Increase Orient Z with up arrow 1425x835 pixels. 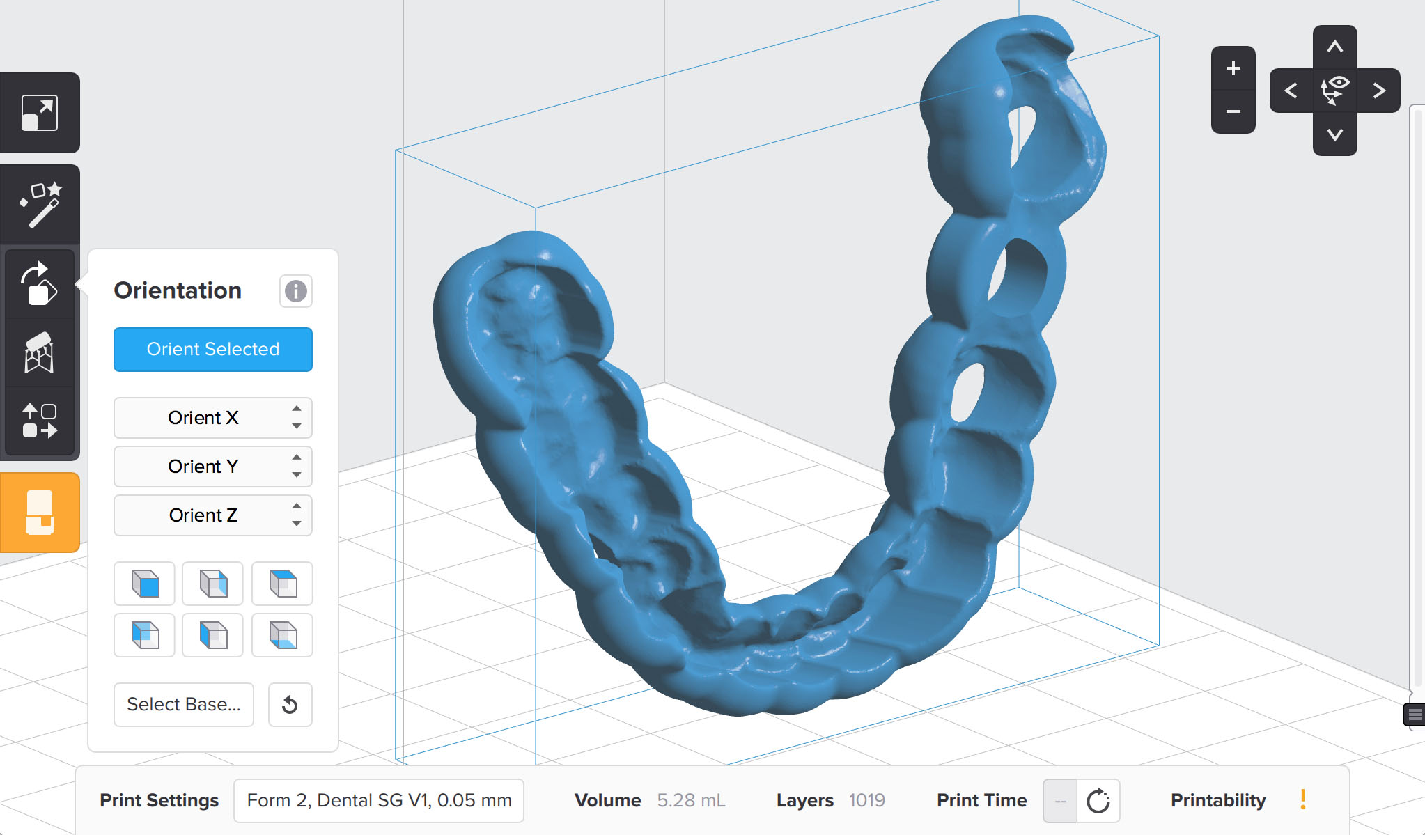tap(297, 506)
